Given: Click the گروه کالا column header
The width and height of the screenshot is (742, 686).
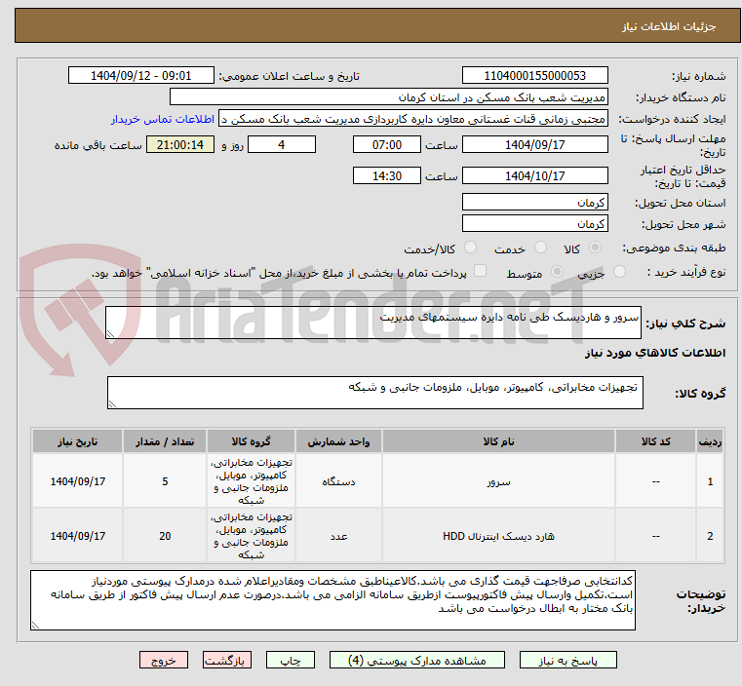Looking at the screenshot, I should pos(251,441).
